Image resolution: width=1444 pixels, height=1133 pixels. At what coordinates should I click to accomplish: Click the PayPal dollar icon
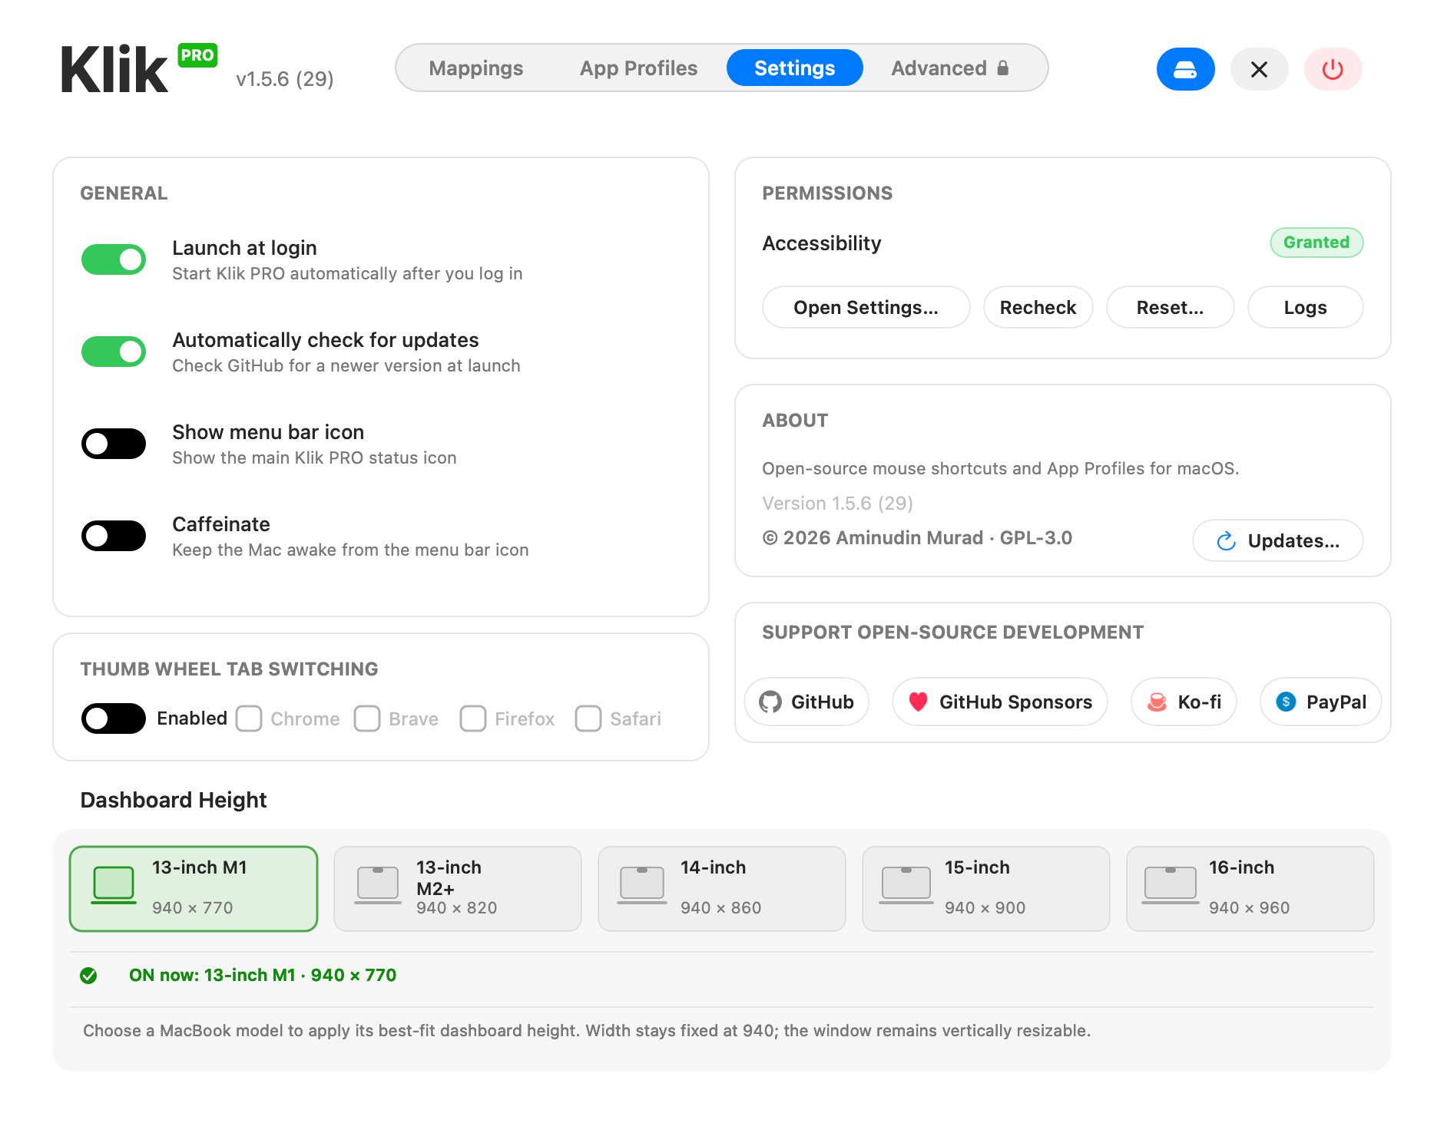pos(1286,702)
